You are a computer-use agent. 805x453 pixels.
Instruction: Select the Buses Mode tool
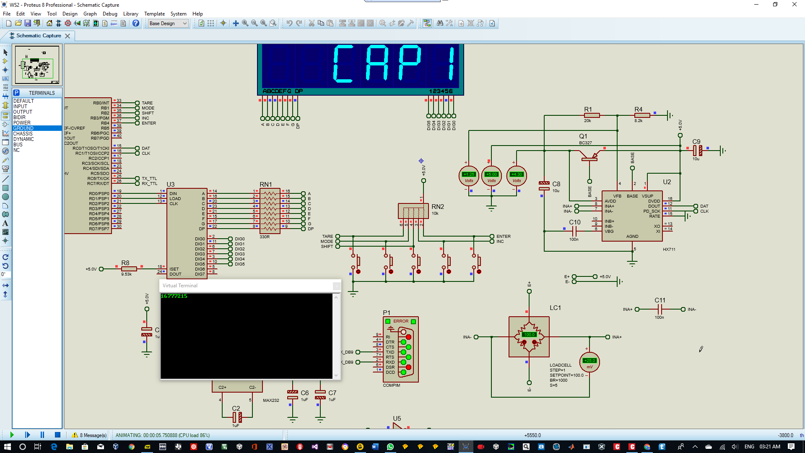(5, 96)
